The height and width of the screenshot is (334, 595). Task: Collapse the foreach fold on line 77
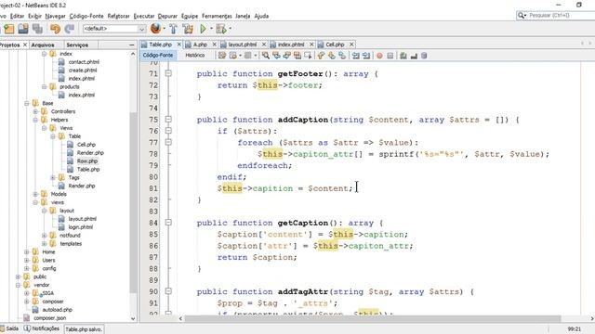(x=168, y=142)
